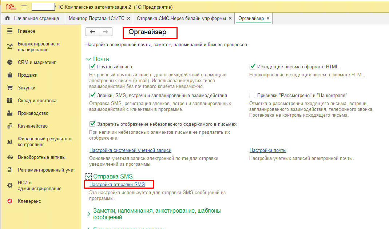This screenshot has width=389, height=229.
Task: Click the 1C logo icon
Action: 11,7
